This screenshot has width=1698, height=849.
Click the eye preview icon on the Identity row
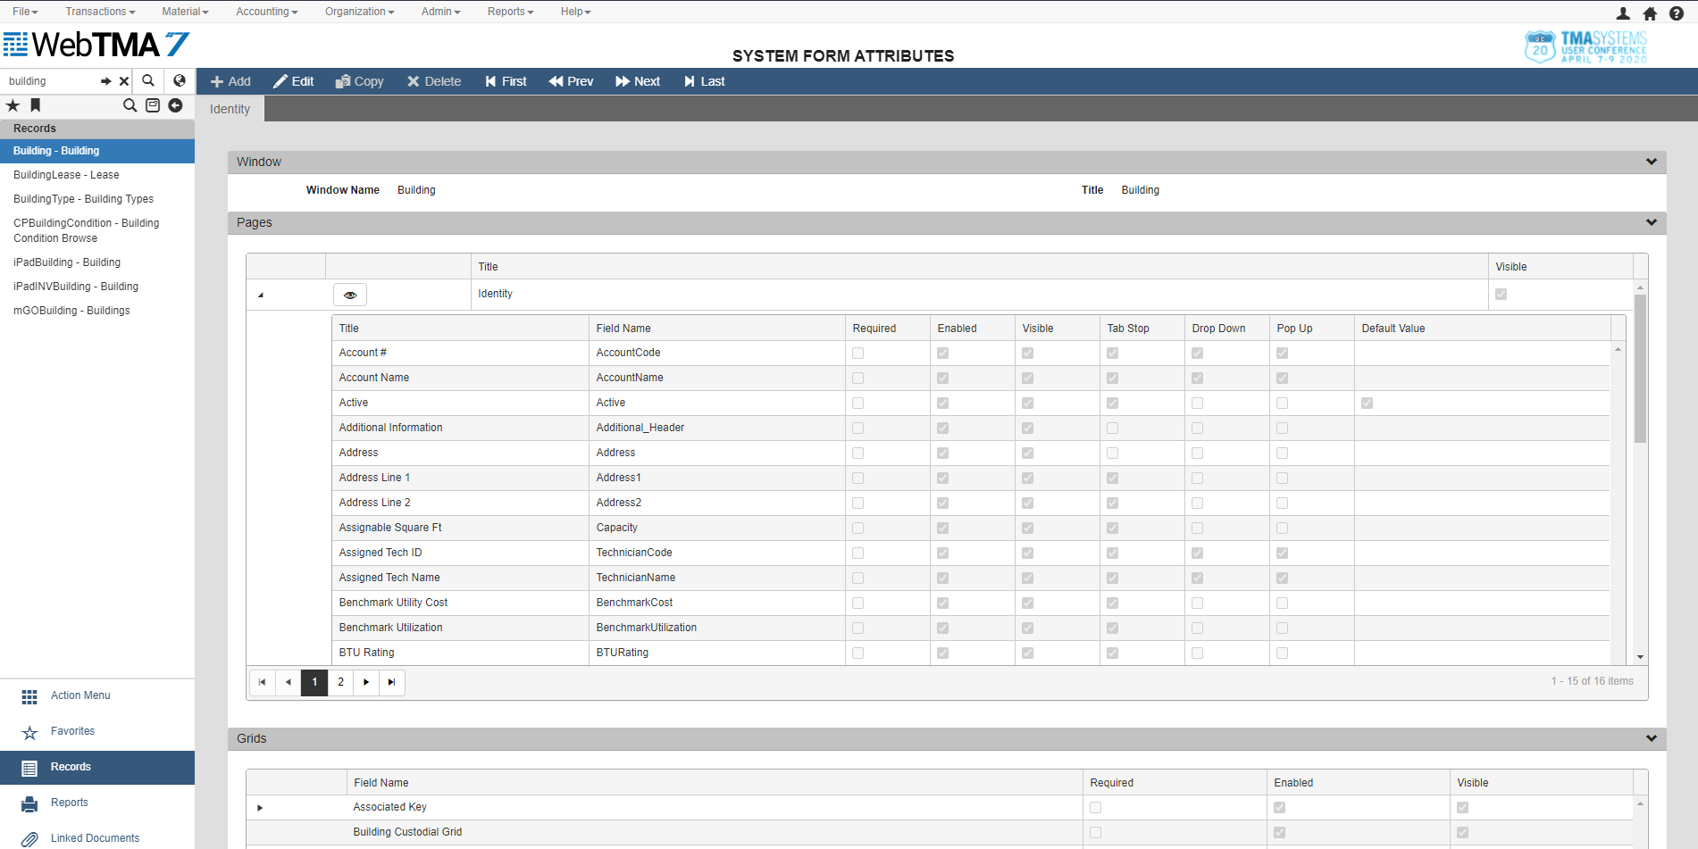pyautogui.click(x=349, y=294)
